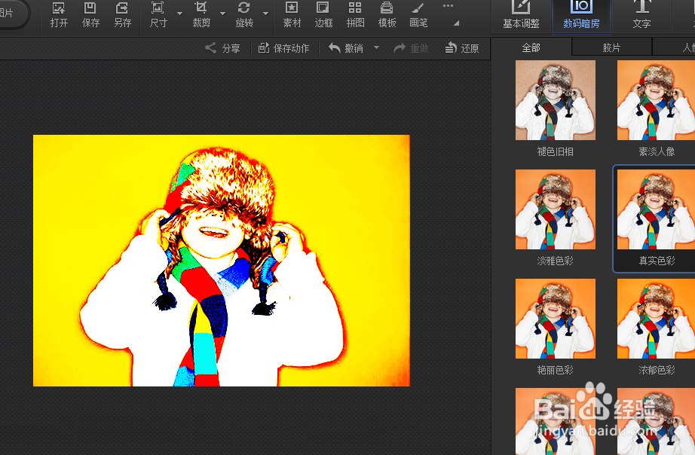Apply the 真实色彩 filter thumbnail
695x455 pixels.
click(656, 209)
